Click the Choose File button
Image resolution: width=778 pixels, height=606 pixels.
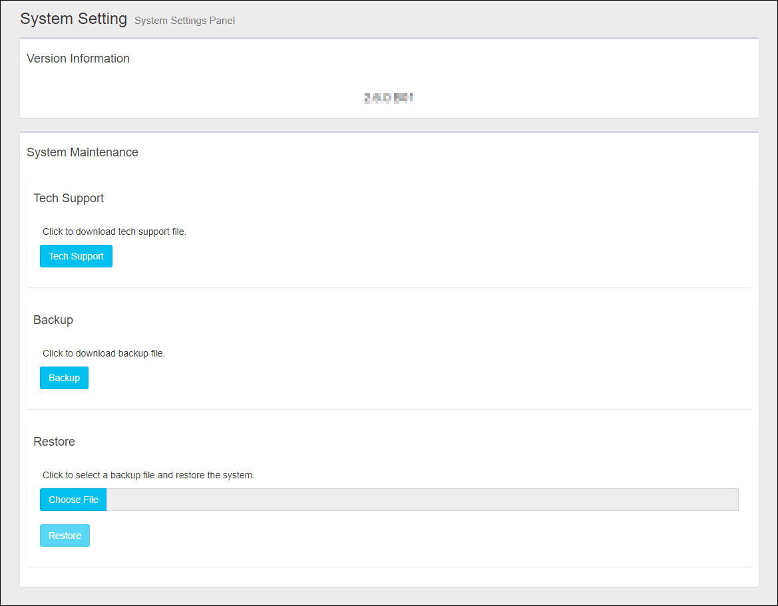tap(73, 500)
